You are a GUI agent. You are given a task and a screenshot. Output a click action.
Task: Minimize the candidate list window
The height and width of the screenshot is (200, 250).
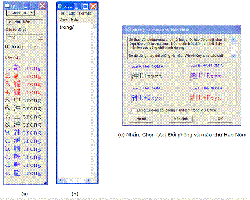tap(27, 6)
